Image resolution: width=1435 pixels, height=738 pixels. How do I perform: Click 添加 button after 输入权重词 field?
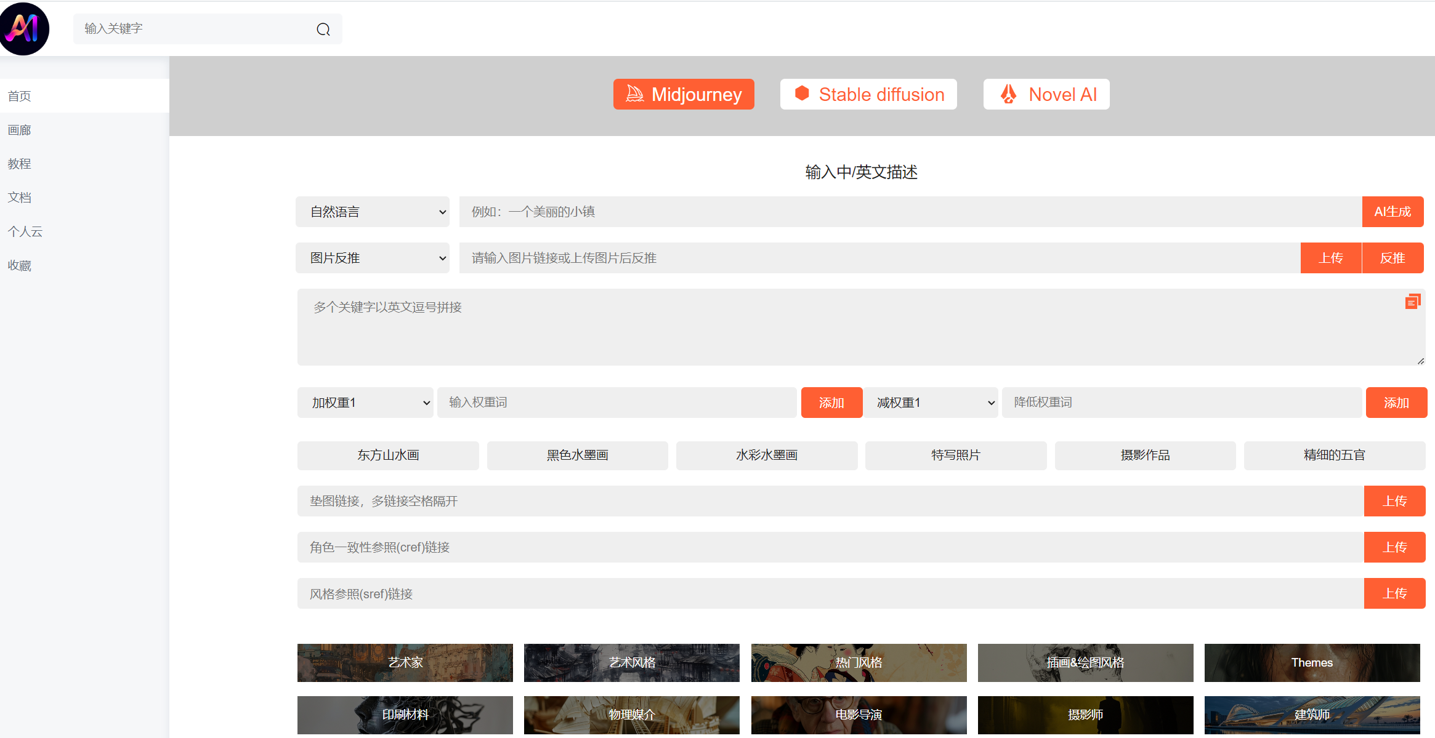pos(831,403)
